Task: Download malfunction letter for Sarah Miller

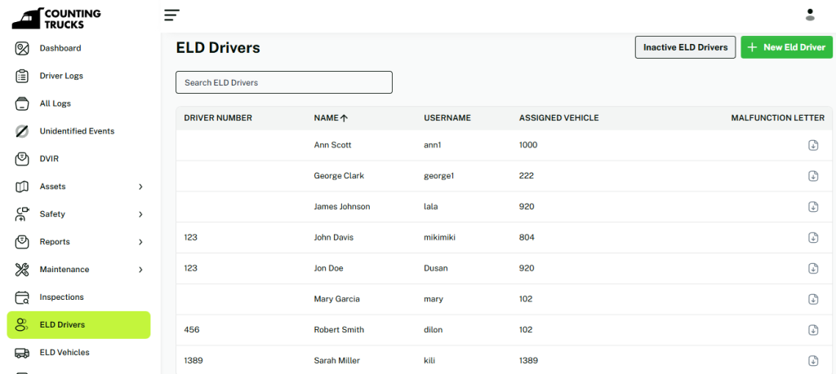Action: [x=813, y=360]
